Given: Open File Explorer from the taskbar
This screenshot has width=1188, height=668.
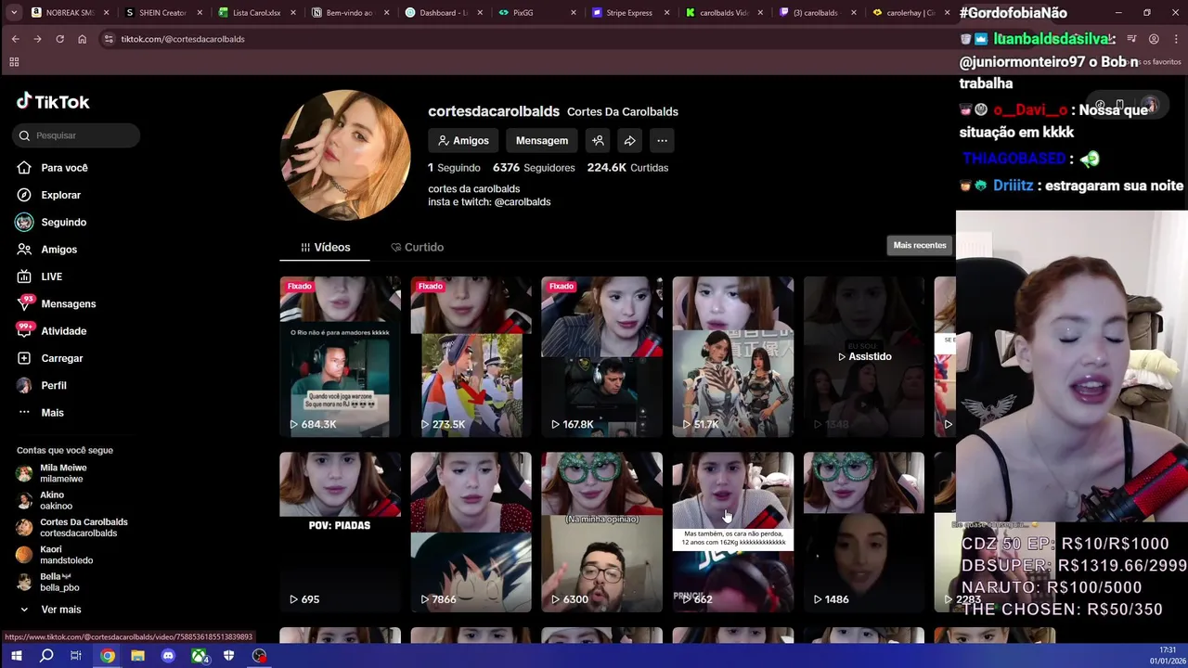Looking at the screenshot, I should click(137, 656).
